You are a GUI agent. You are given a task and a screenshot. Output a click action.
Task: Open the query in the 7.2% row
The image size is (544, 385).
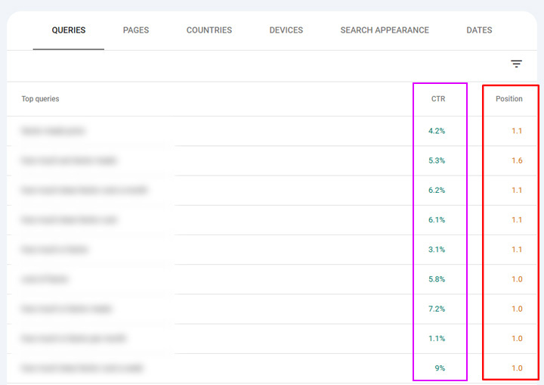(66, 309)
